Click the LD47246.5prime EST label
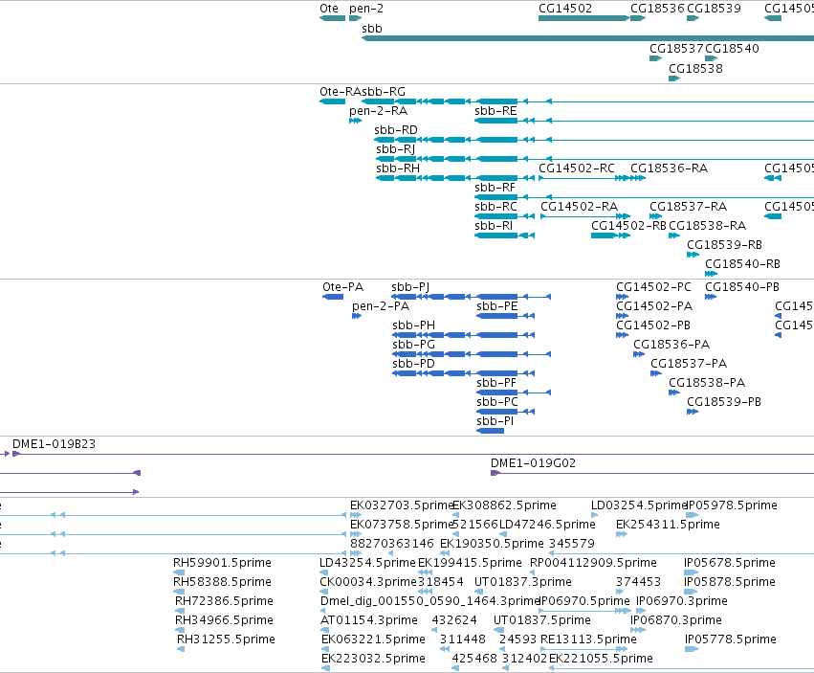Viewport: 814px width, 673px height. point(547,525)
